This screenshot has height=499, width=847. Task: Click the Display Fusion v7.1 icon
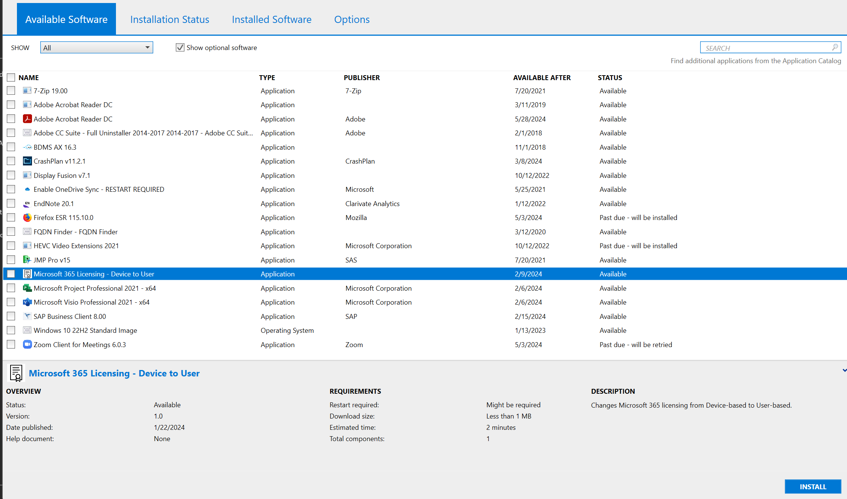coord(27,175)
